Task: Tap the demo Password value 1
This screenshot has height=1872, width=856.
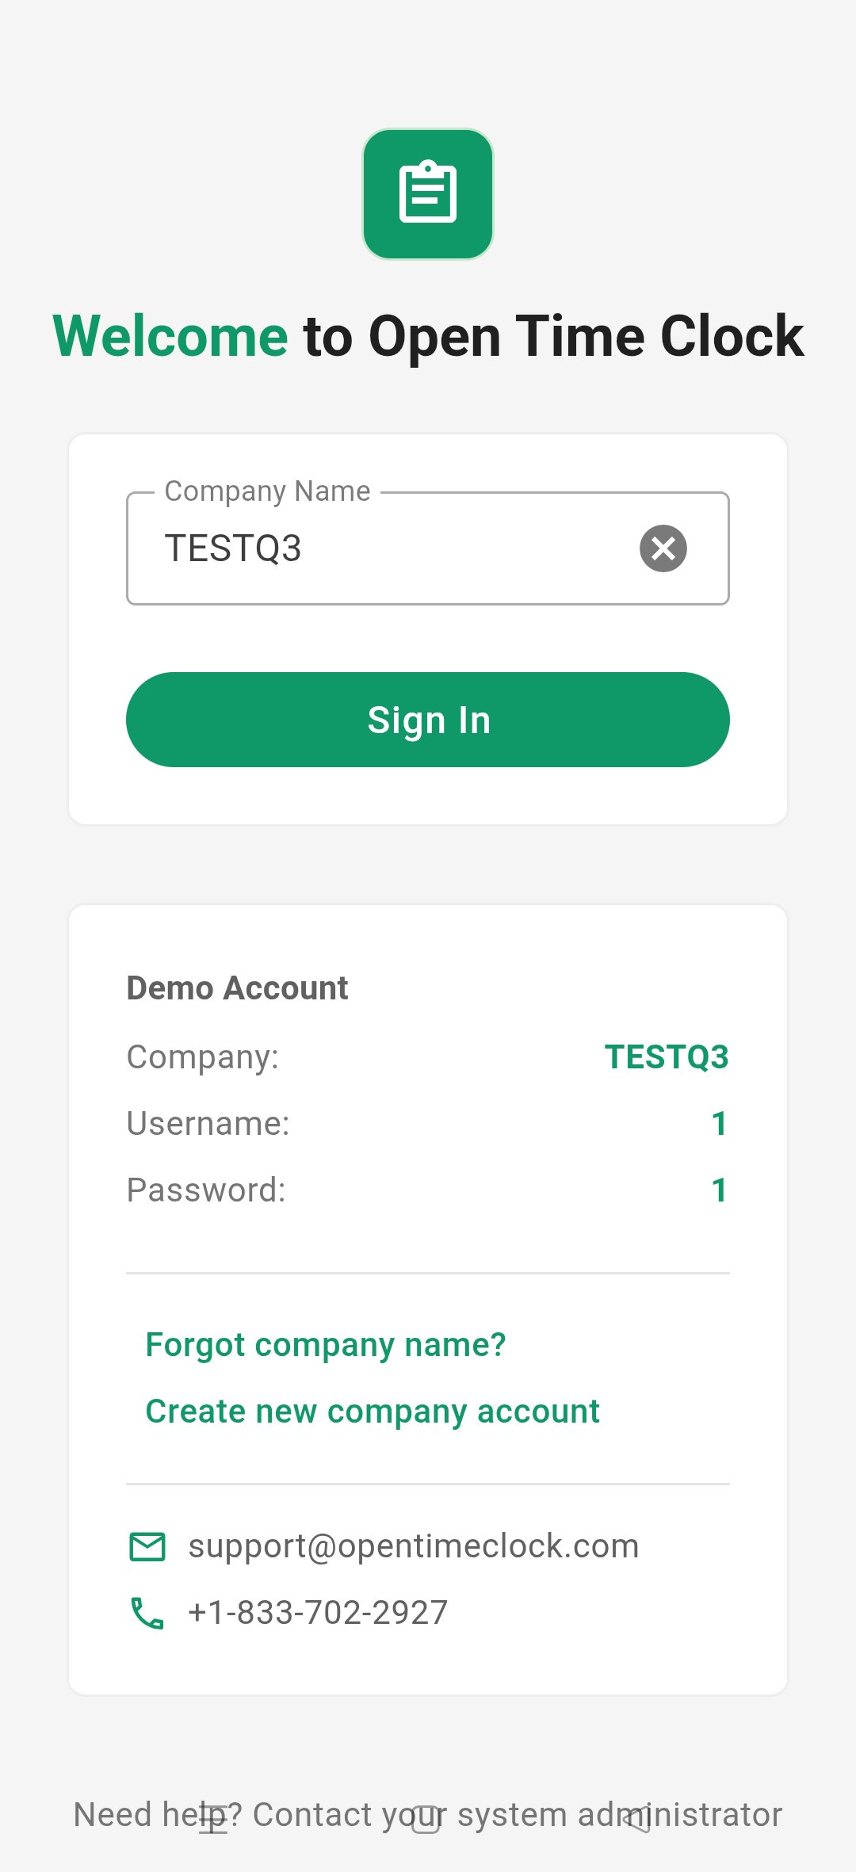Action: [719, 1190]
